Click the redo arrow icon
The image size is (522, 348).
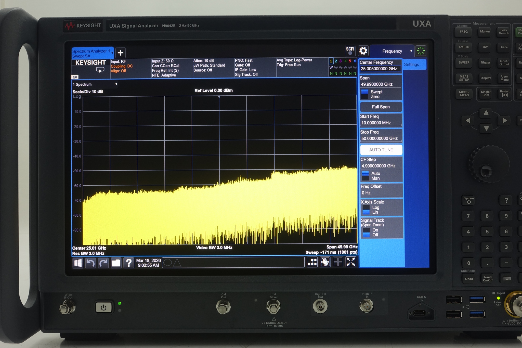(x=103, y=263)
